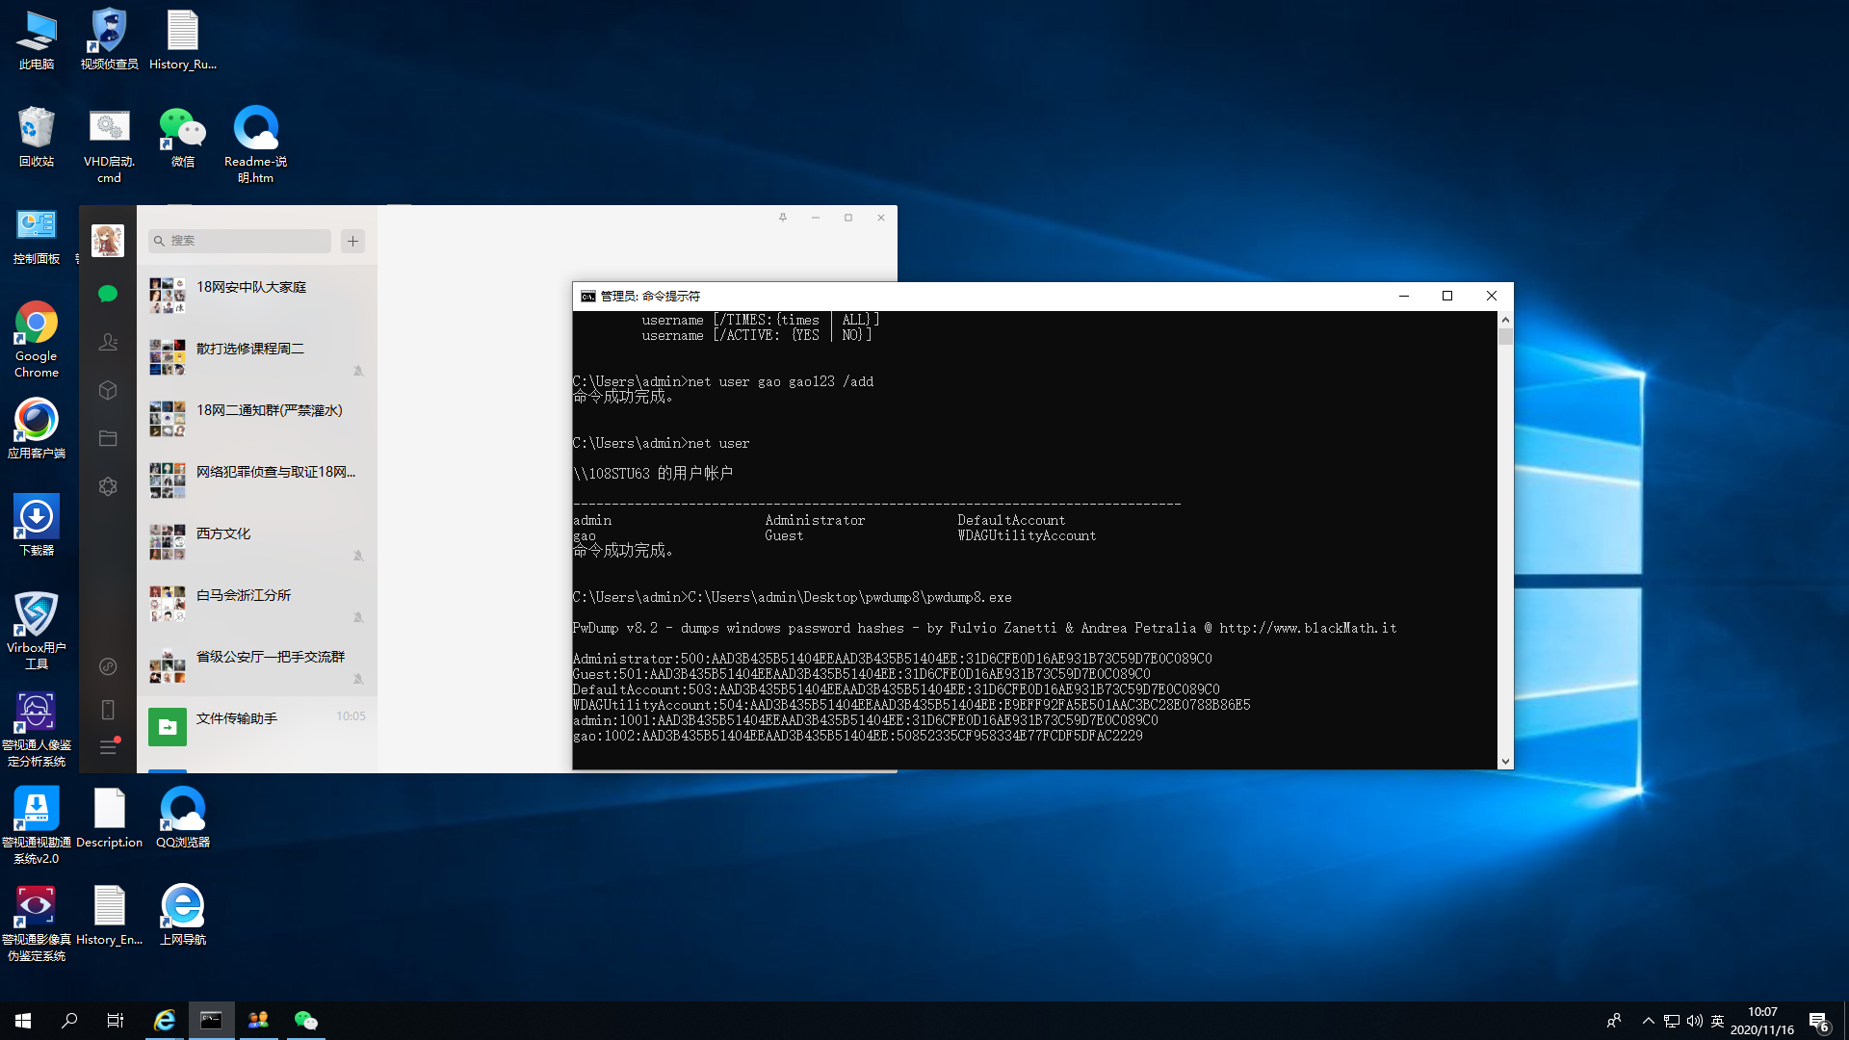Open command prompt title bar system icon
The image size is (1849, 1040).
588,297
